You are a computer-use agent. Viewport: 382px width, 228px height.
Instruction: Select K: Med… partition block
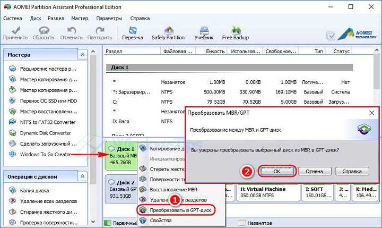pyautogui.click(x=366, y=192)
